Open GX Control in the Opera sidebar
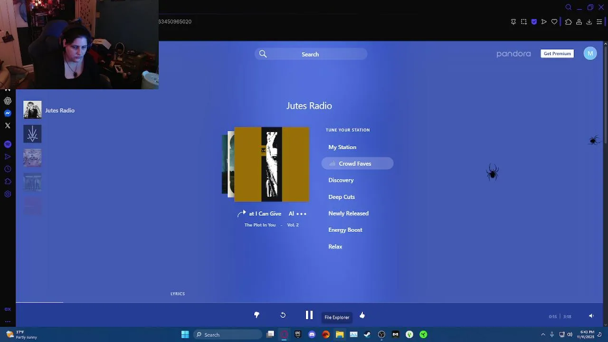The height and width of the screenshot is (342, 608). [8, 309]
